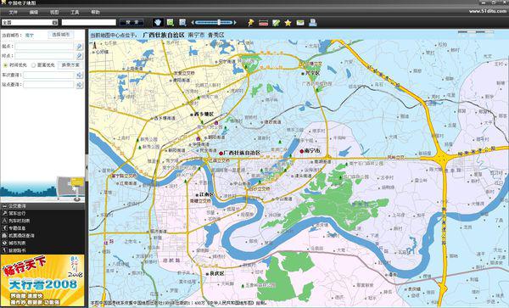The image size is (509, 308).
Task: Click the zoom level slider handle
Action: point(220,22)
